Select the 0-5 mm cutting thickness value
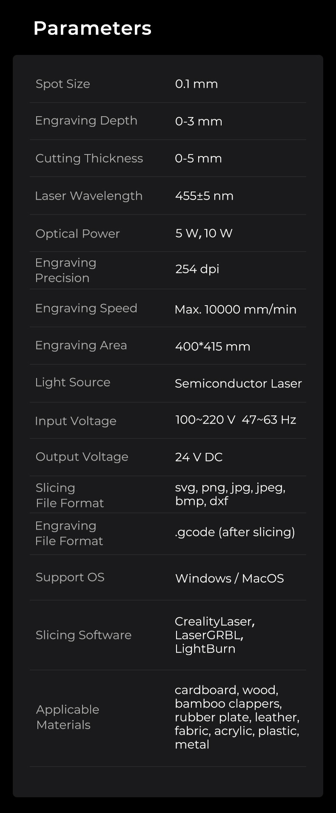The height and width of the screenshot is (813, 336). click(198, 158)
